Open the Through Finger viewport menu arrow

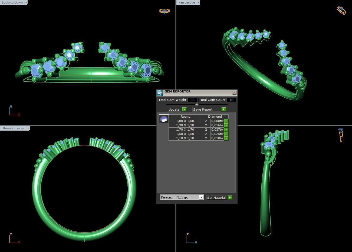pyautogui.click(x=28, y=128)
